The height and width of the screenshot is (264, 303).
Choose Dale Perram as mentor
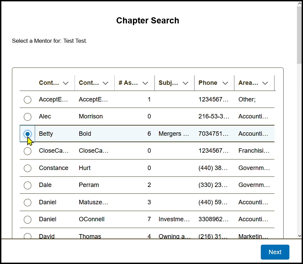(x=28, y=185)
